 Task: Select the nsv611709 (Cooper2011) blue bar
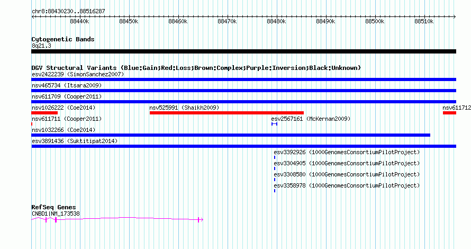pyautogui.click(x=243, y=102)
